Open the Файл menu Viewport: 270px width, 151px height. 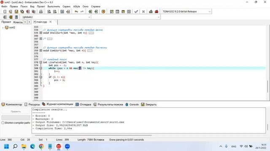click(4, 6)
